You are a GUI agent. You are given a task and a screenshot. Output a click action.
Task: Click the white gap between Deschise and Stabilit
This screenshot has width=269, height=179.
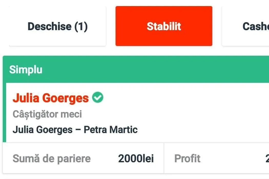(111, 26)
